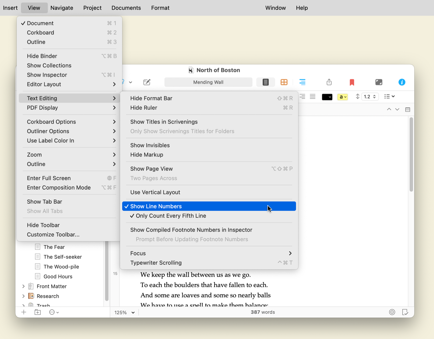This screenshot has height=339, width=434.
Task: Open the list style dropdown
Action: coord(390,97)
